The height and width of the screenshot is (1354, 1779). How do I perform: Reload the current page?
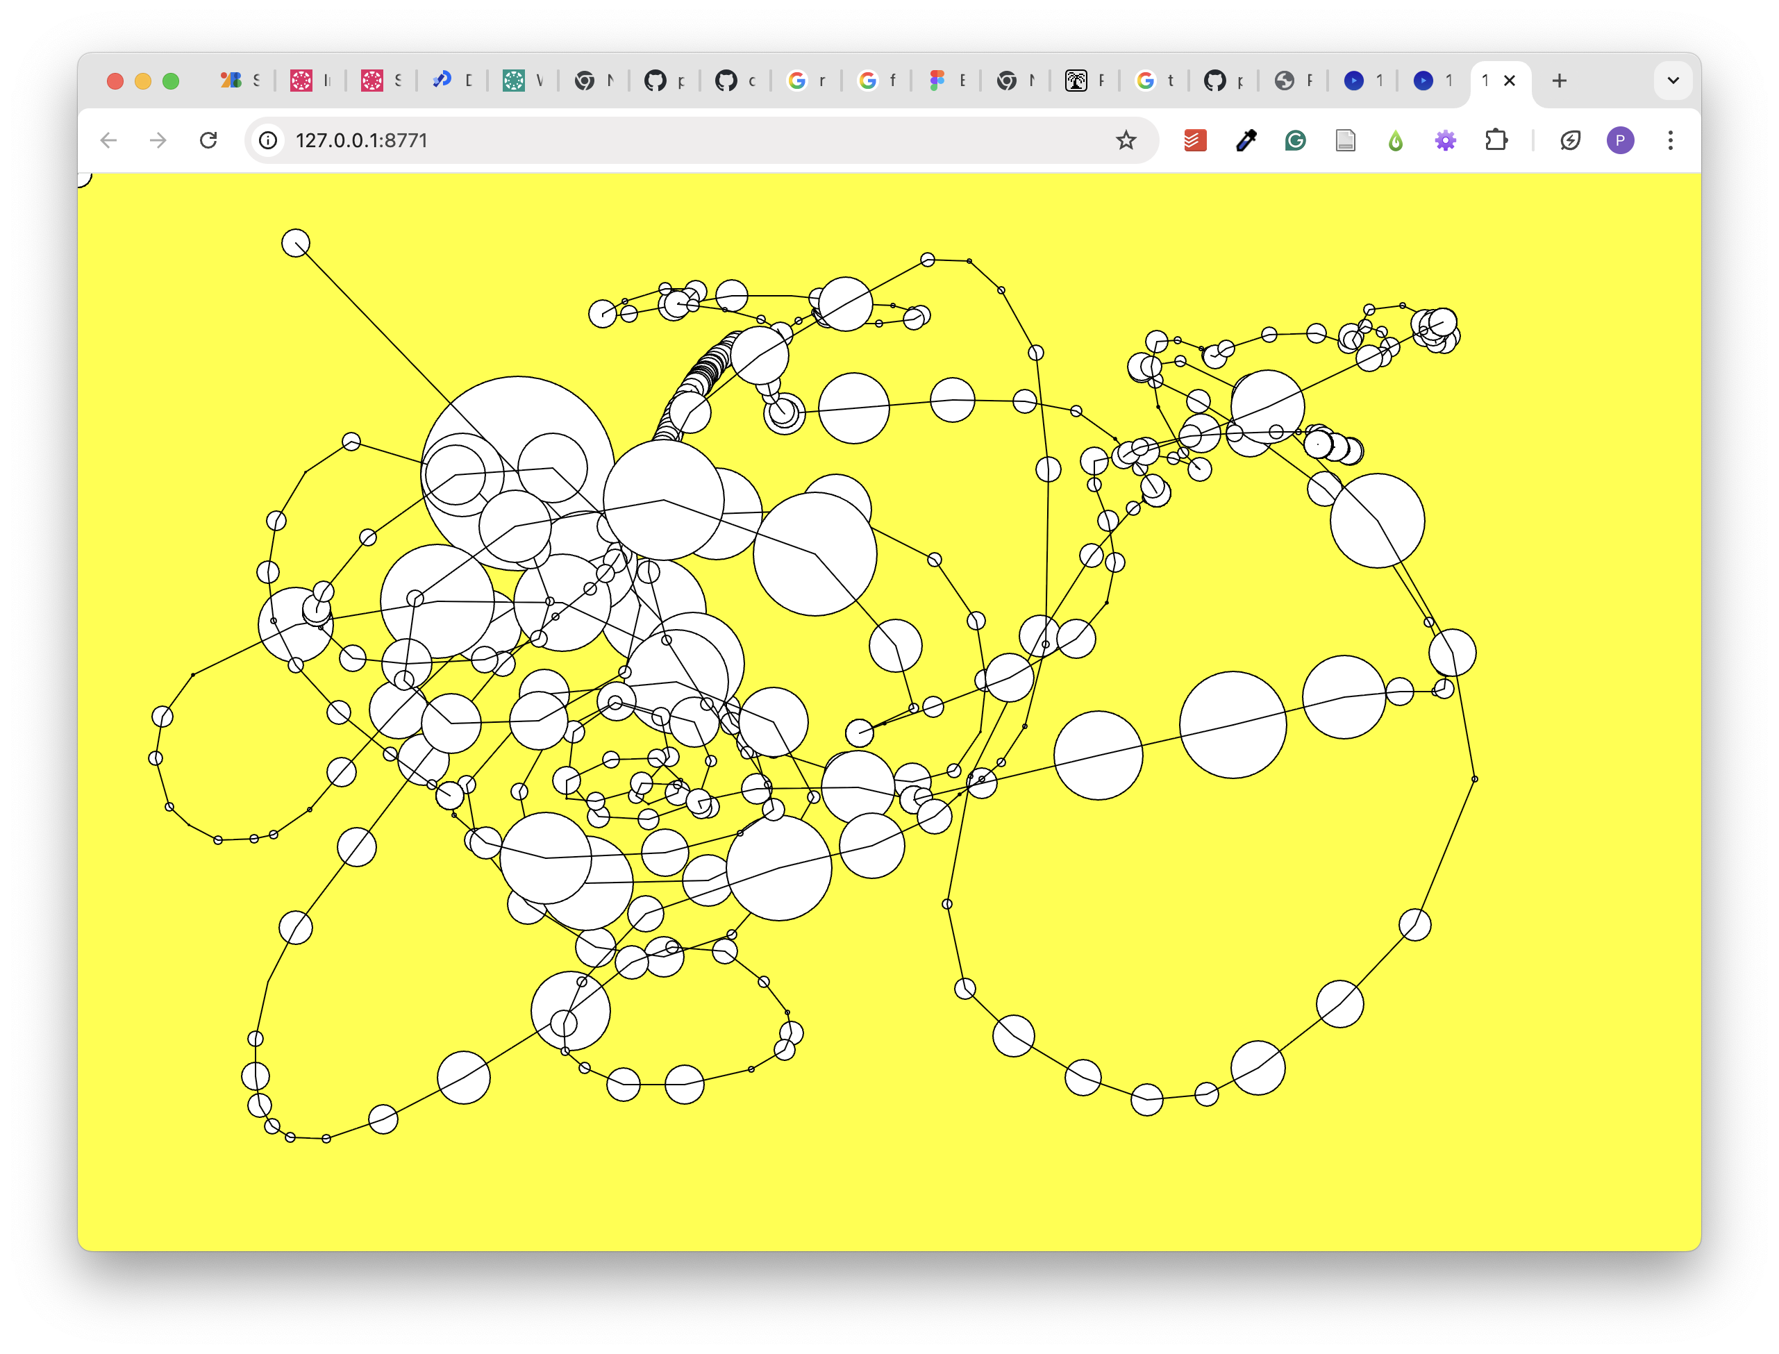[x=209, y=140]
